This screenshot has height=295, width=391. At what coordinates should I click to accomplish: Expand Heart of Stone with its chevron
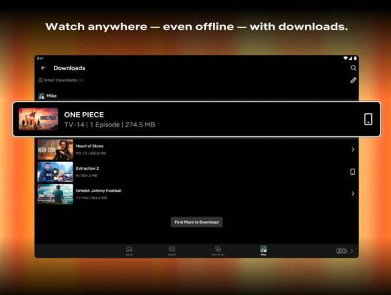point(353,149)
